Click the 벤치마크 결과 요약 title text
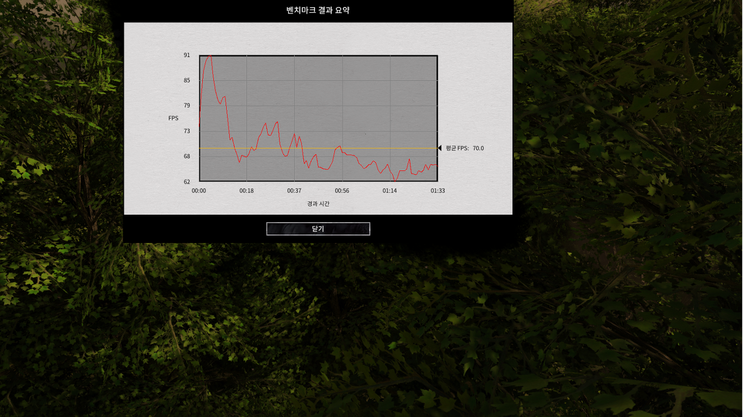This screenshot has width=744, height=417. pos(318,10)
